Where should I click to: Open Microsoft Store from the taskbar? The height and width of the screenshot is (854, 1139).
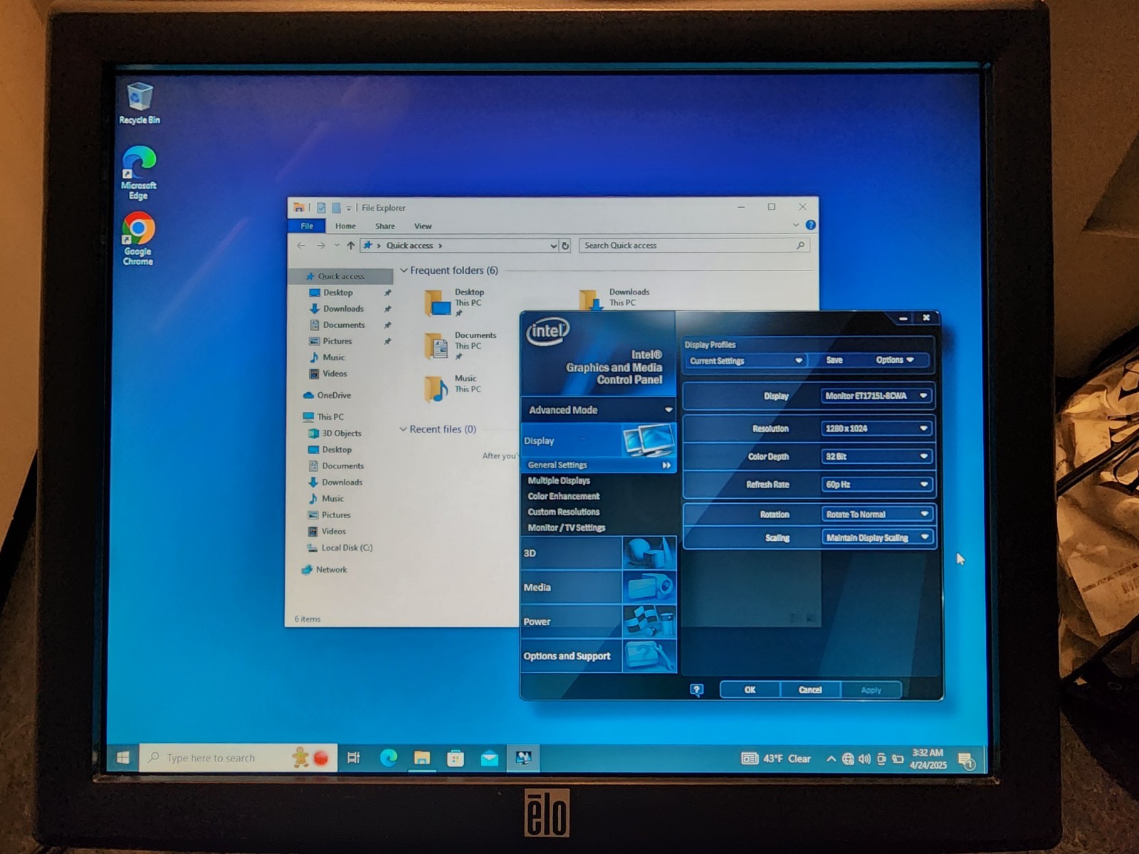click(456, 758)
